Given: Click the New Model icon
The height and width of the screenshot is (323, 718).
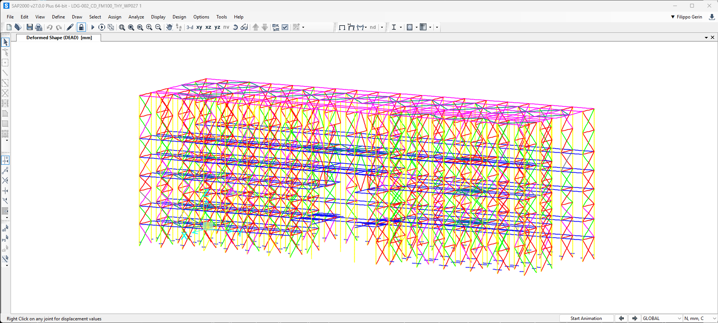Looking at the screenshot, I should point(9,27).
